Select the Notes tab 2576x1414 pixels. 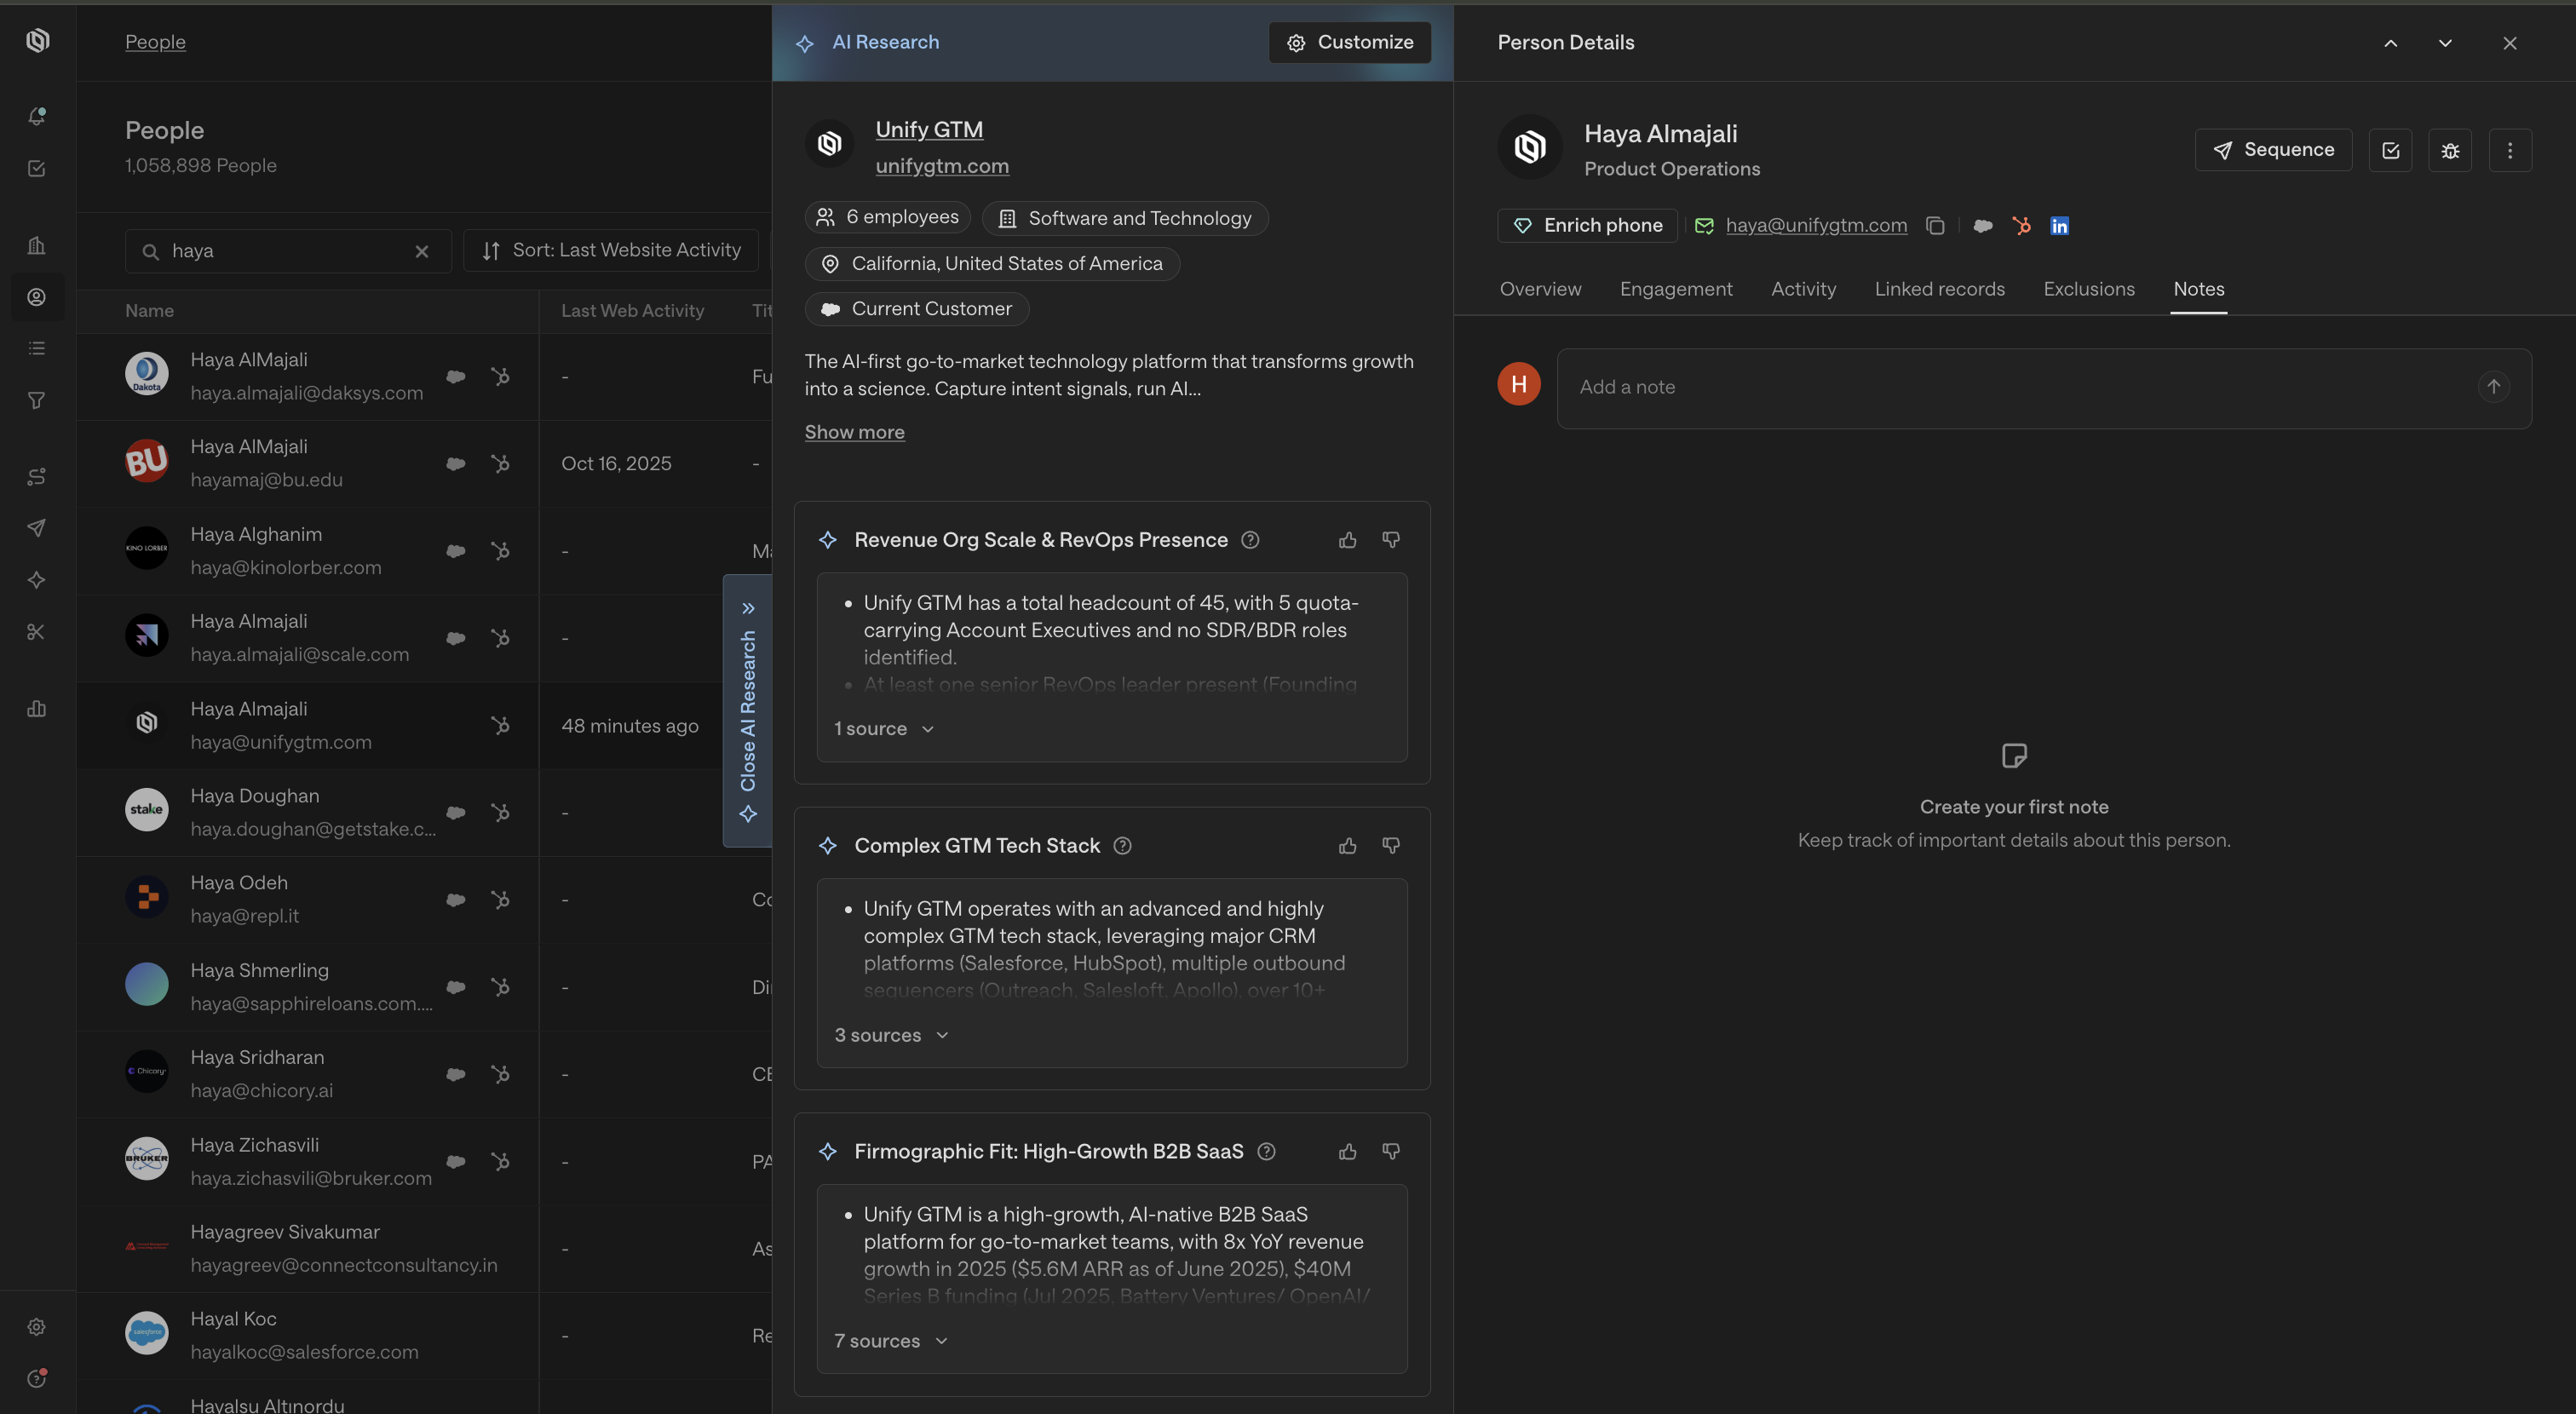[x=2198, y=289]
